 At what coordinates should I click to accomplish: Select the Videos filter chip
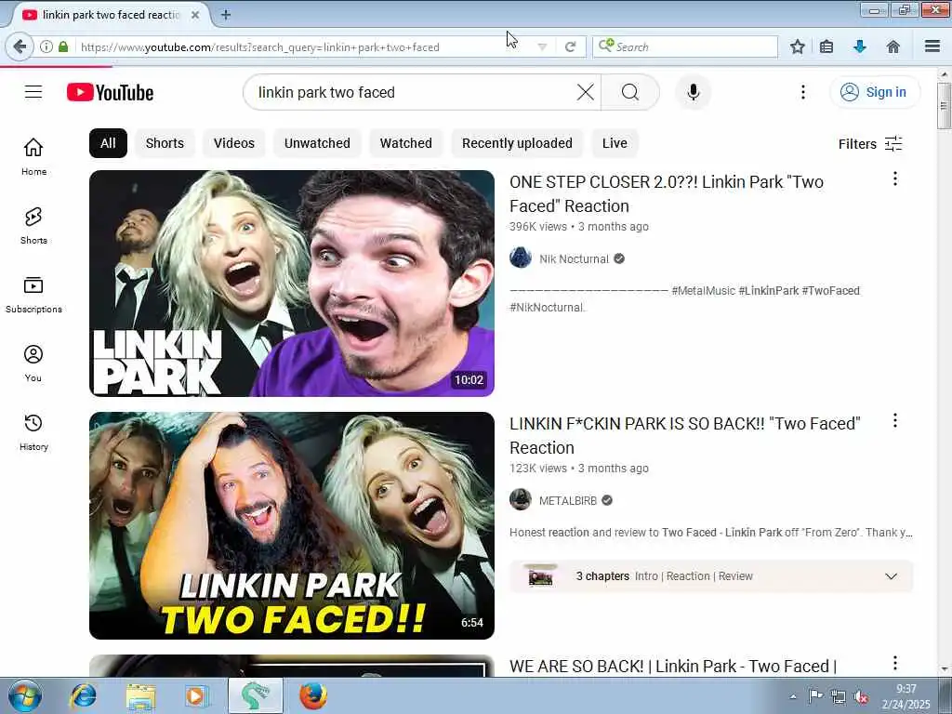click(233, 143)
